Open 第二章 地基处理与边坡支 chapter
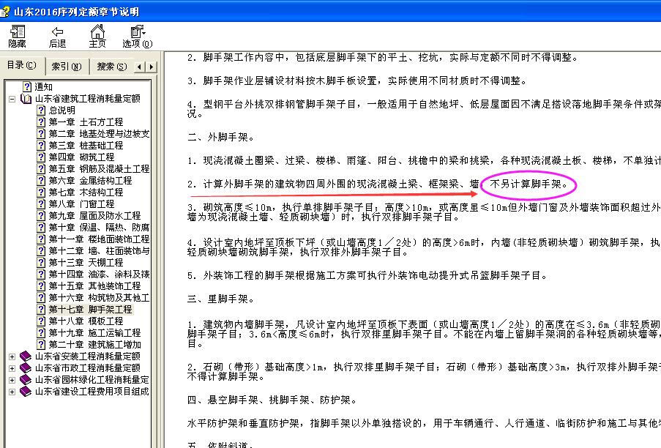The image size is (661, 448). (99, 134)
